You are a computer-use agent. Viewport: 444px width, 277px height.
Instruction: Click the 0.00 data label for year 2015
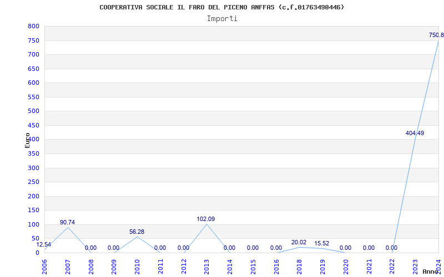[x=253, y=248]
